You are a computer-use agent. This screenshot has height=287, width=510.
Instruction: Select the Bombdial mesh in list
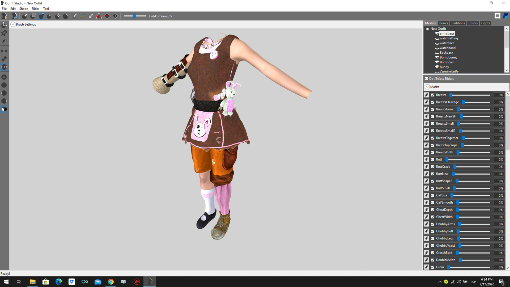pyautogui.click(x=447, y=62)
